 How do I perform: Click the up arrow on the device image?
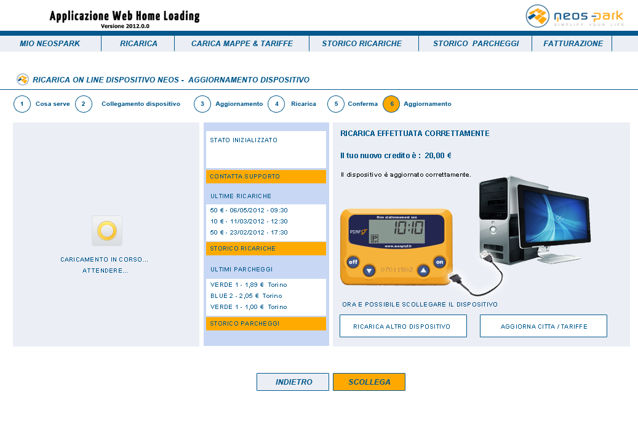click(423, 270)
